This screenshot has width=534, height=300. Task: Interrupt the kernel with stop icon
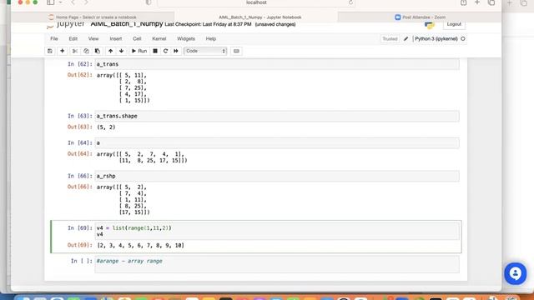[x=155, y=51]
